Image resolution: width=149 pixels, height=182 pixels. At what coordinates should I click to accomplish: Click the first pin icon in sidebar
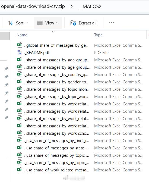(x=7, y=68)
